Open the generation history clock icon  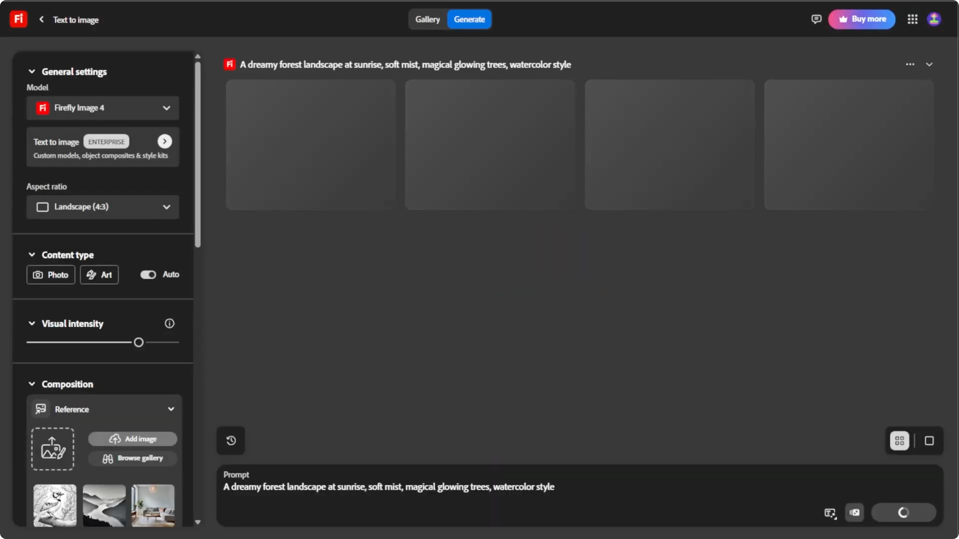[231, 440]
